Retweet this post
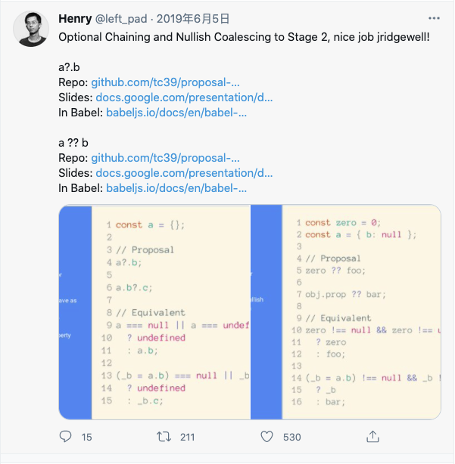Viewport: 455px width, 464px height. [163, 437]
